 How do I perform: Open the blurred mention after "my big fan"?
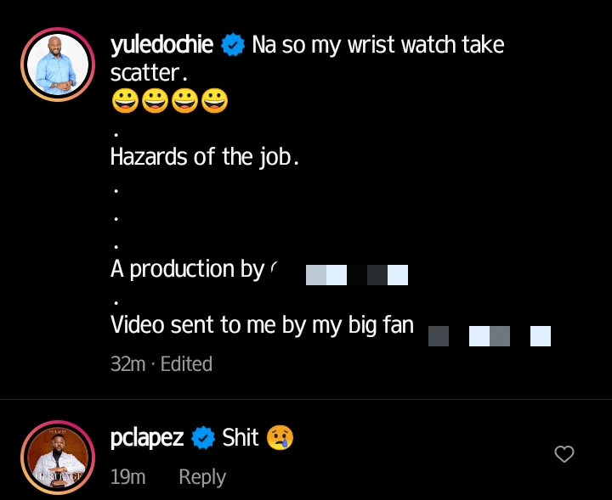[x=489, y=335]
